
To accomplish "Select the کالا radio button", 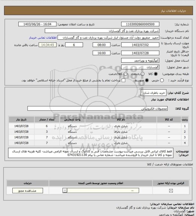I will point(156,74).
